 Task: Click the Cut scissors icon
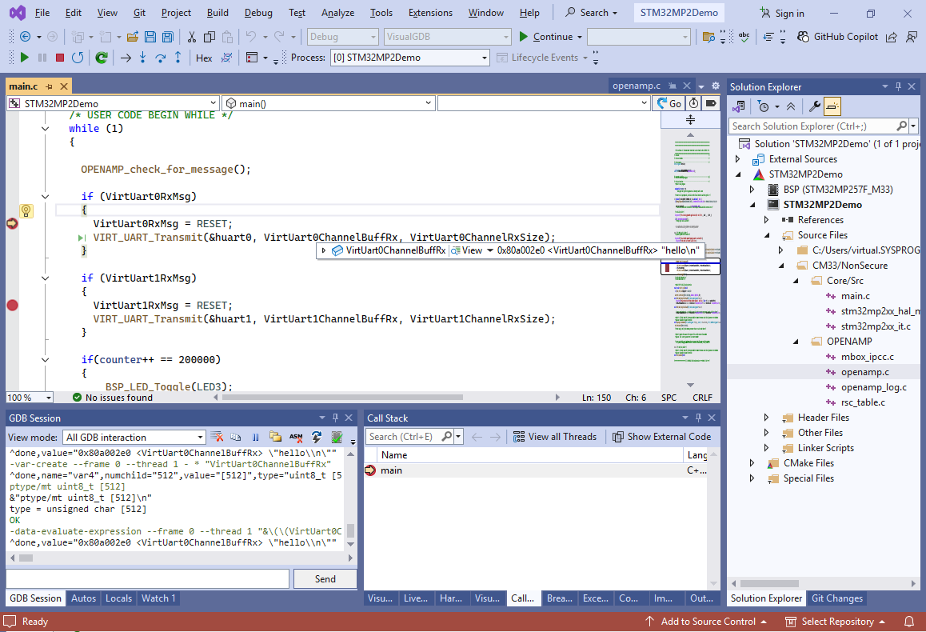[x=191, y=37]
